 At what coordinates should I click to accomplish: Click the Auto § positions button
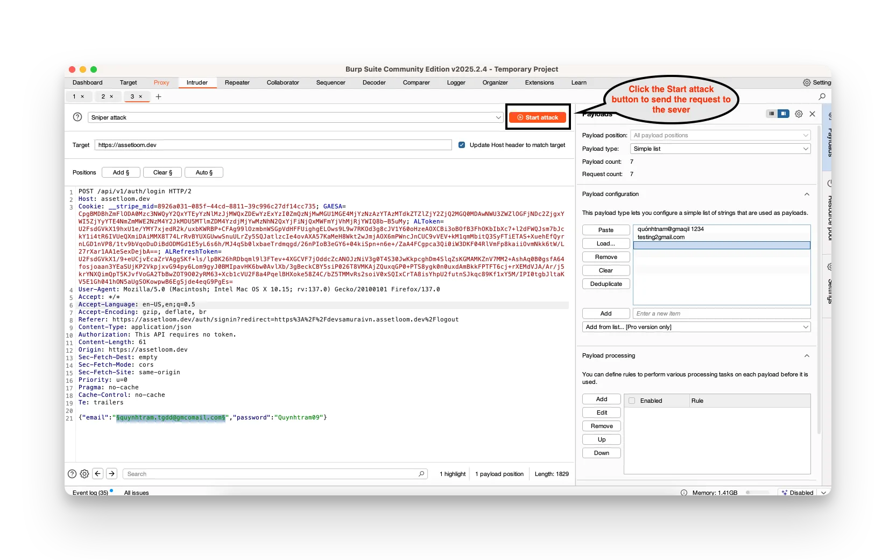tap(204, 172)
